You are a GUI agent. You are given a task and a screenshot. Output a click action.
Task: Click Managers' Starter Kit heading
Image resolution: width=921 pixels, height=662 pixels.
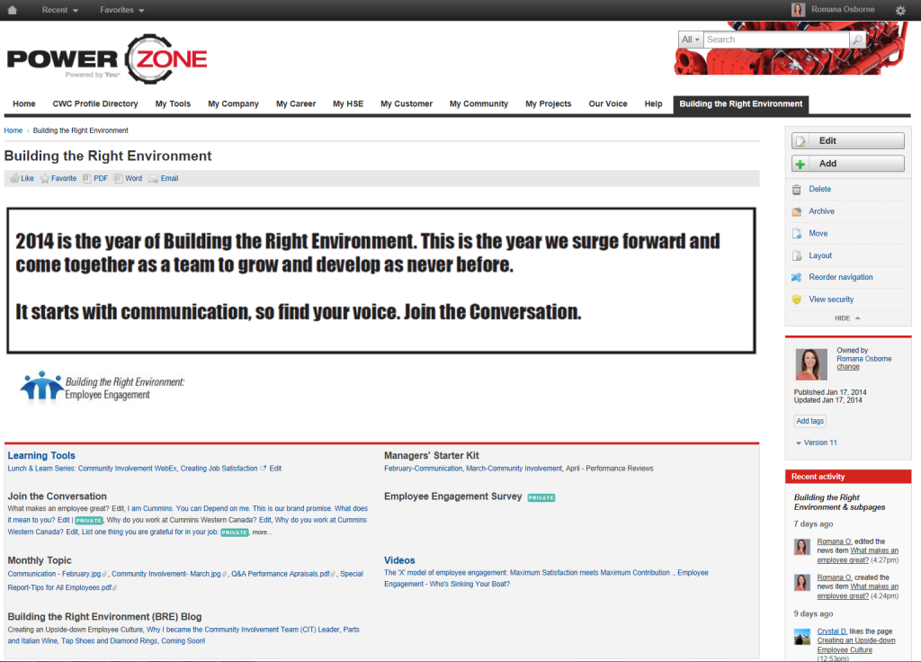431,455
